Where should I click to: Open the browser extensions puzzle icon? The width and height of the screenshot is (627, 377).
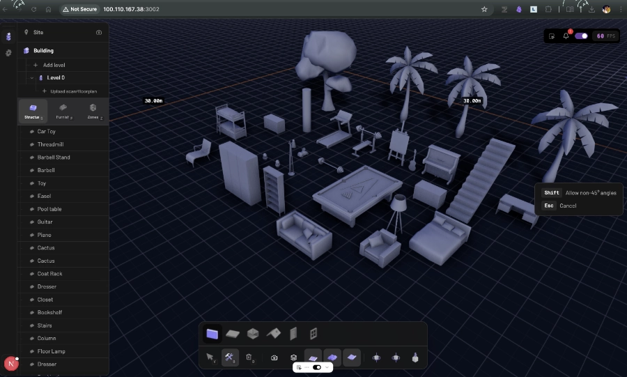point(548,9)
